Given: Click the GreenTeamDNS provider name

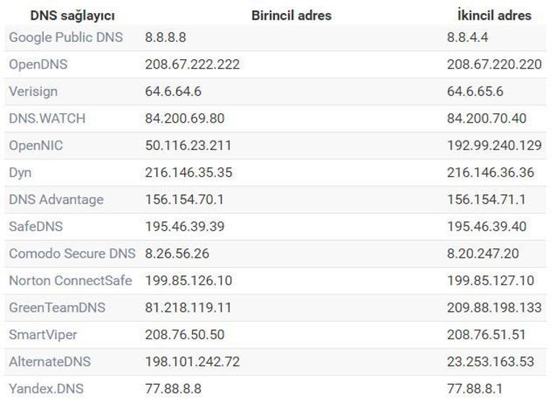Looking at the screenshot, I should [57, 307].
